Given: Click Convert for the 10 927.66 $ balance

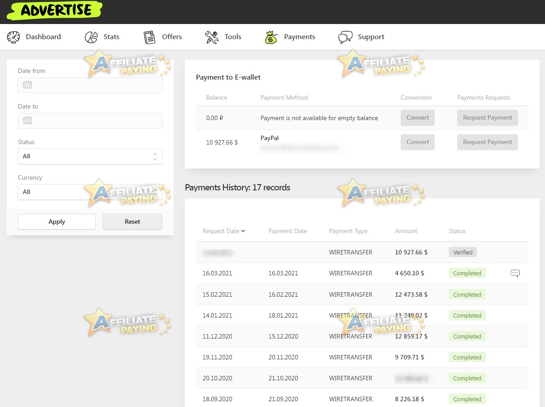Looking at the screenshot, I should [x=418, y=142].
